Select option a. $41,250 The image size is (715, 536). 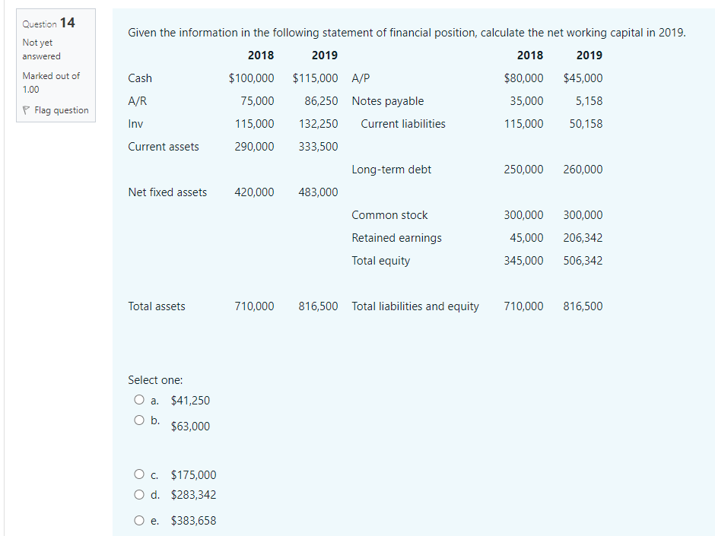click(x=139, y=400)
